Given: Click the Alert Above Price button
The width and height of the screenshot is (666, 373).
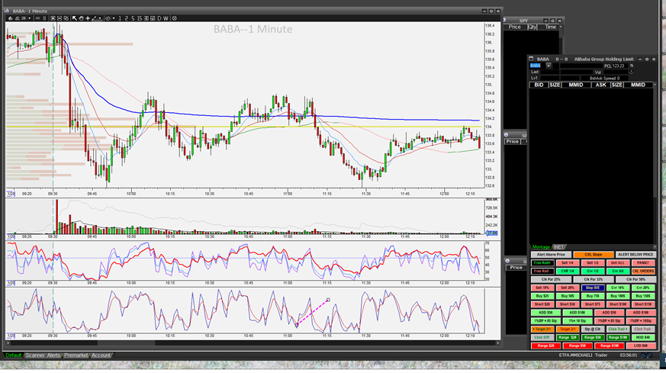Looking at the screenshot, I should [552, 255].
